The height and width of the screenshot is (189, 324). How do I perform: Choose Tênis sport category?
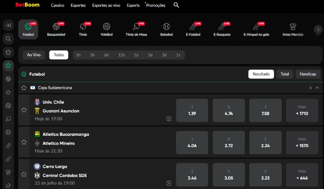pyautogui.click(x=83, y=29)
